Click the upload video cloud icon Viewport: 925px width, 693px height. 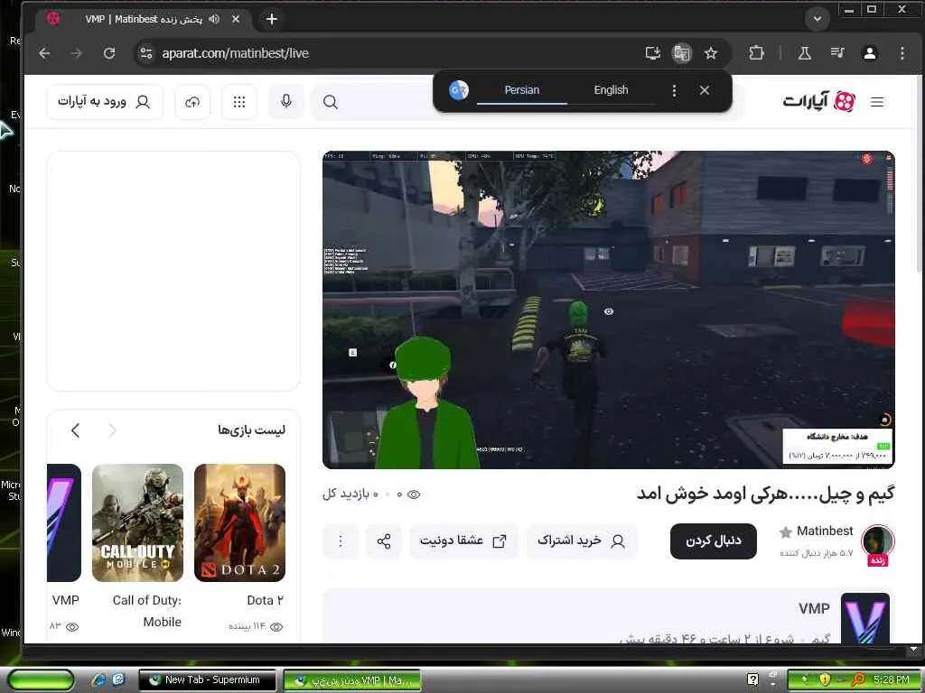point(192,102)
